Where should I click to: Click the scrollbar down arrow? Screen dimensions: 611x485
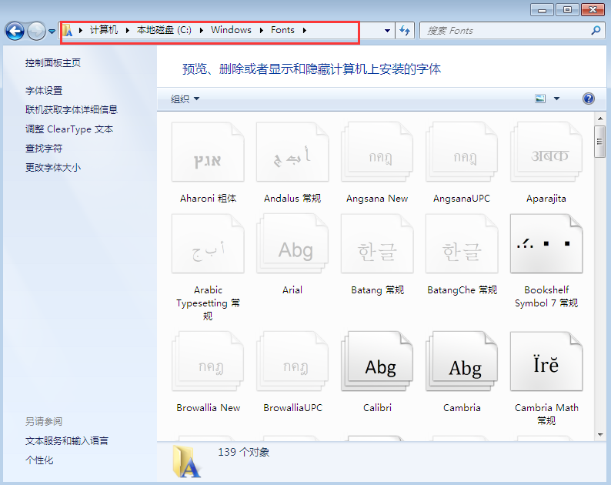pyautogui.click(x=599, y=435)
